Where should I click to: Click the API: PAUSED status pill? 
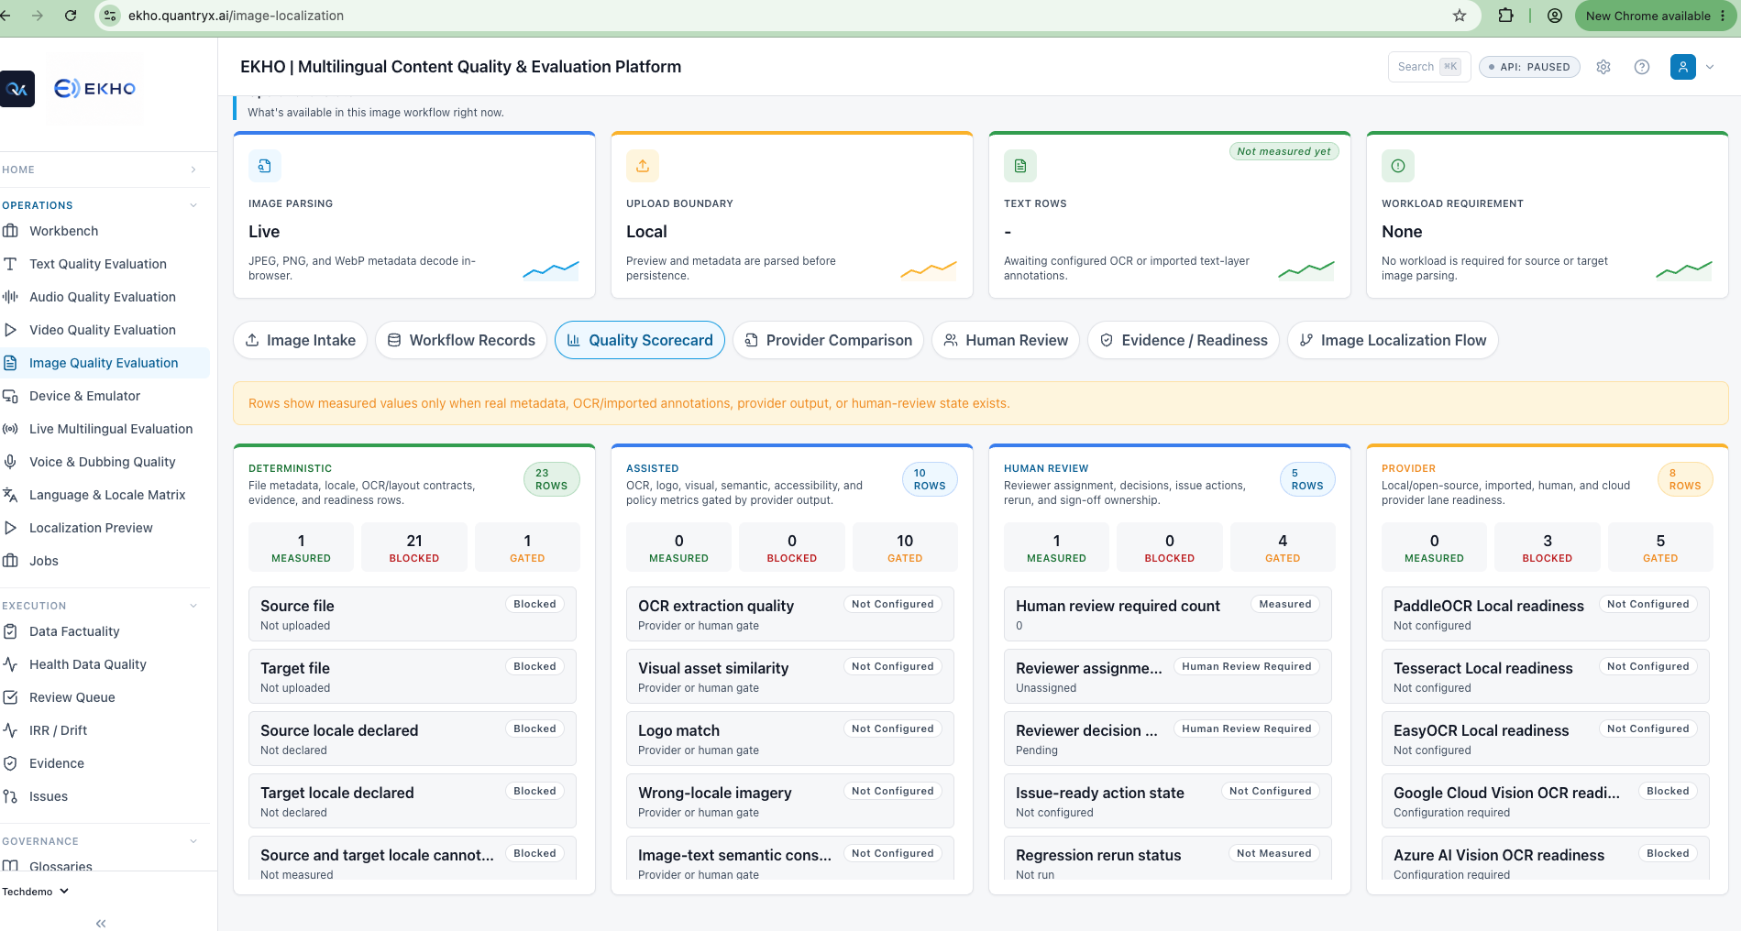[x=1529, y=67]
